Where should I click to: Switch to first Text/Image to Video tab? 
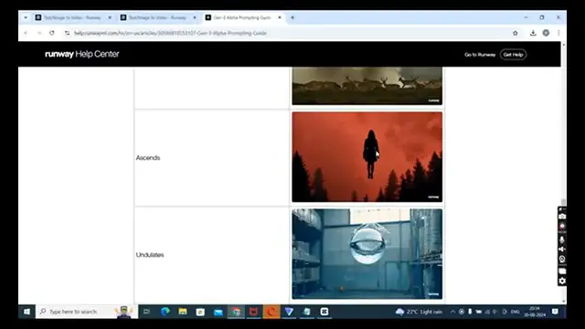click(73, 17)
